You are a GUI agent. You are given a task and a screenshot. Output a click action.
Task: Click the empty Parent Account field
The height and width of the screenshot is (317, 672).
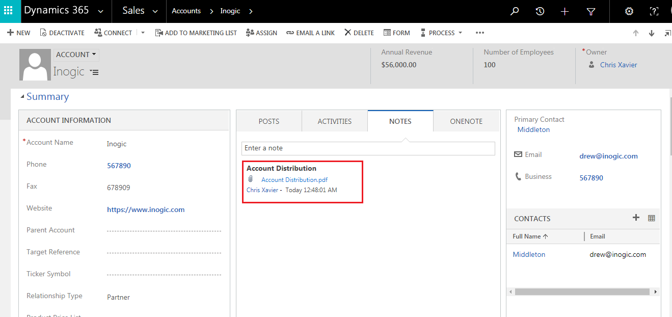[x=164, y=231]
